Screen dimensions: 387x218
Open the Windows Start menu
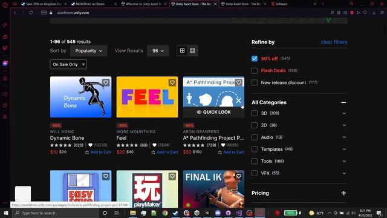[x=5, y=213]
